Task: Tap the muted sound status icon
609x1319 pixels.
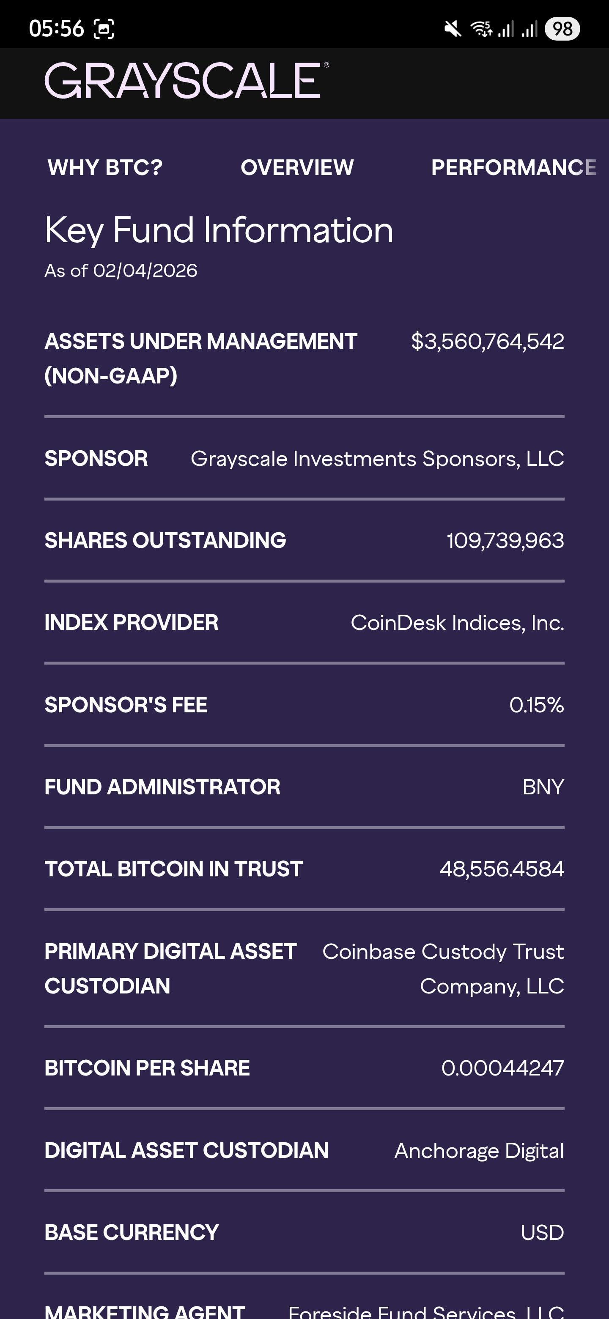Action: coord(452,29)
